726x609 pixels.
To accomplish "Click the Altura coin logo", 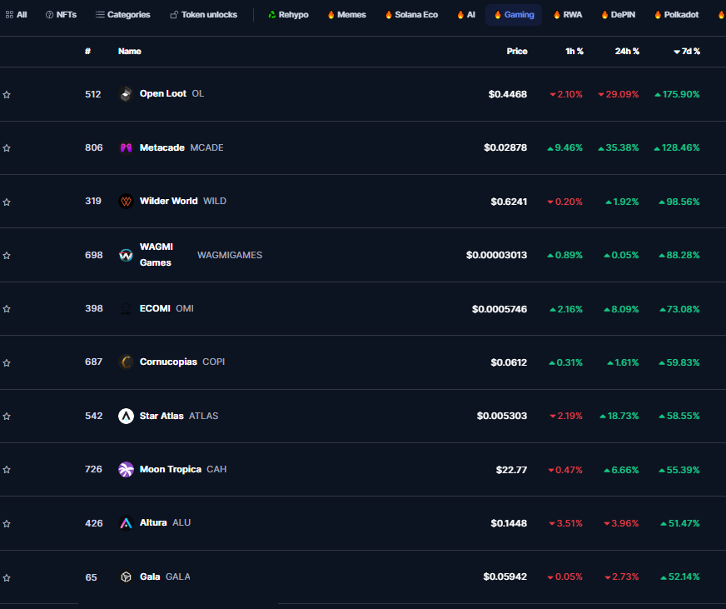I will 126,523.
